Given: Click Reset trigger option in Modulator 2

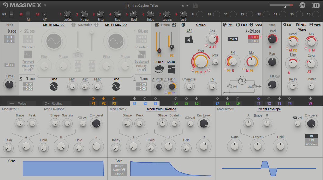Looking at the screenshot, I should pos(119,166).
